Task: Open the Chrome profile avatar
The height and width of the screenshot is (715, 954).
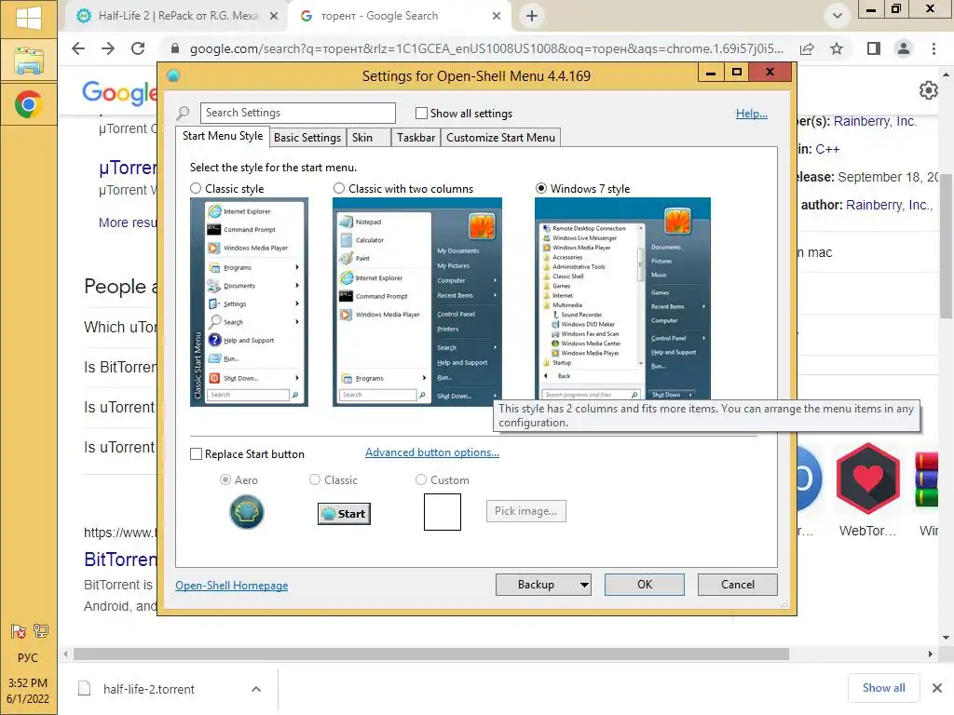Action: point(904,48)
